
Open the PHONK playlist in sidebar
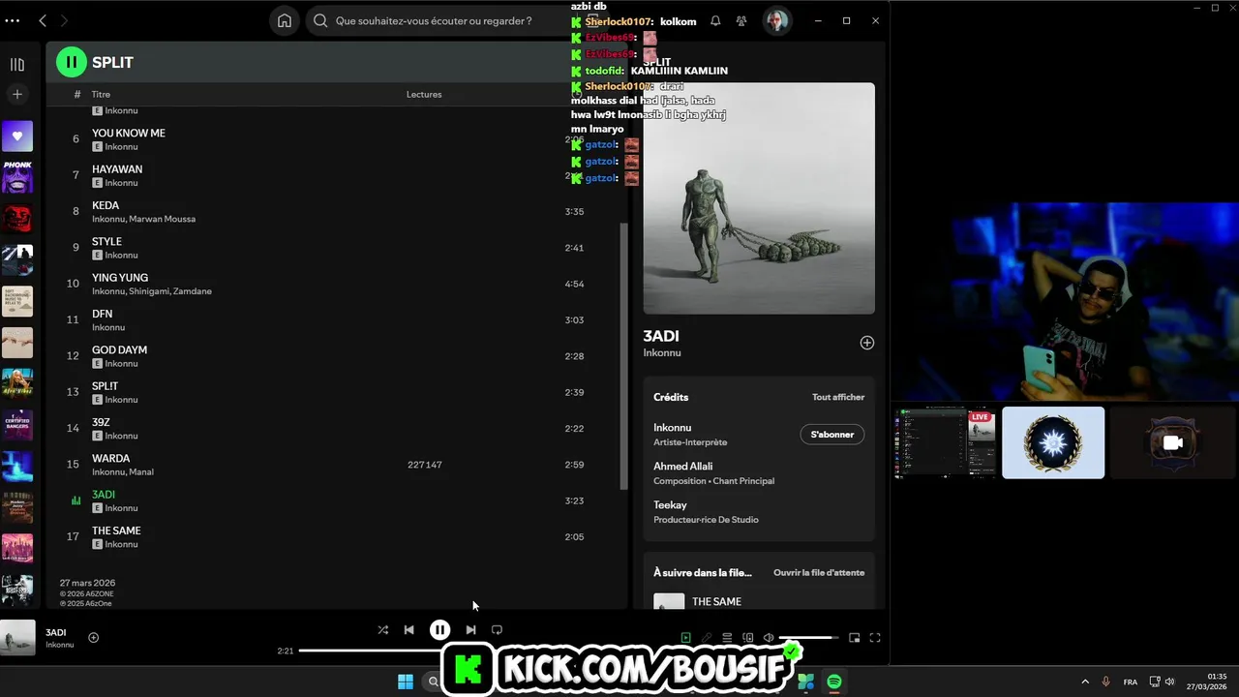(17, 177)
